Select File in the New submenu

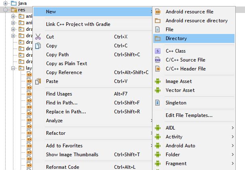(194, 30)
